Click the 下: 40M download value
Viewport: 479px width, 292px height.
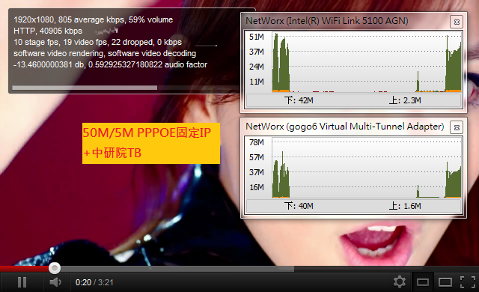tap(299, 206)
